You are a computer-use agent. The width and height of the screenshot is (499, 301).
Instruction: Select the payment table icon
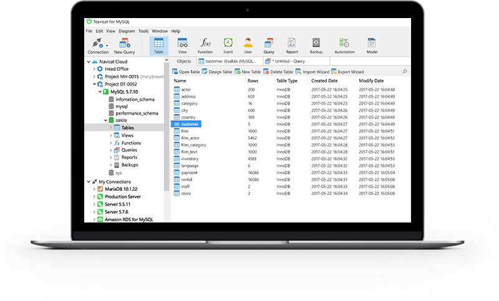[177, 173]
